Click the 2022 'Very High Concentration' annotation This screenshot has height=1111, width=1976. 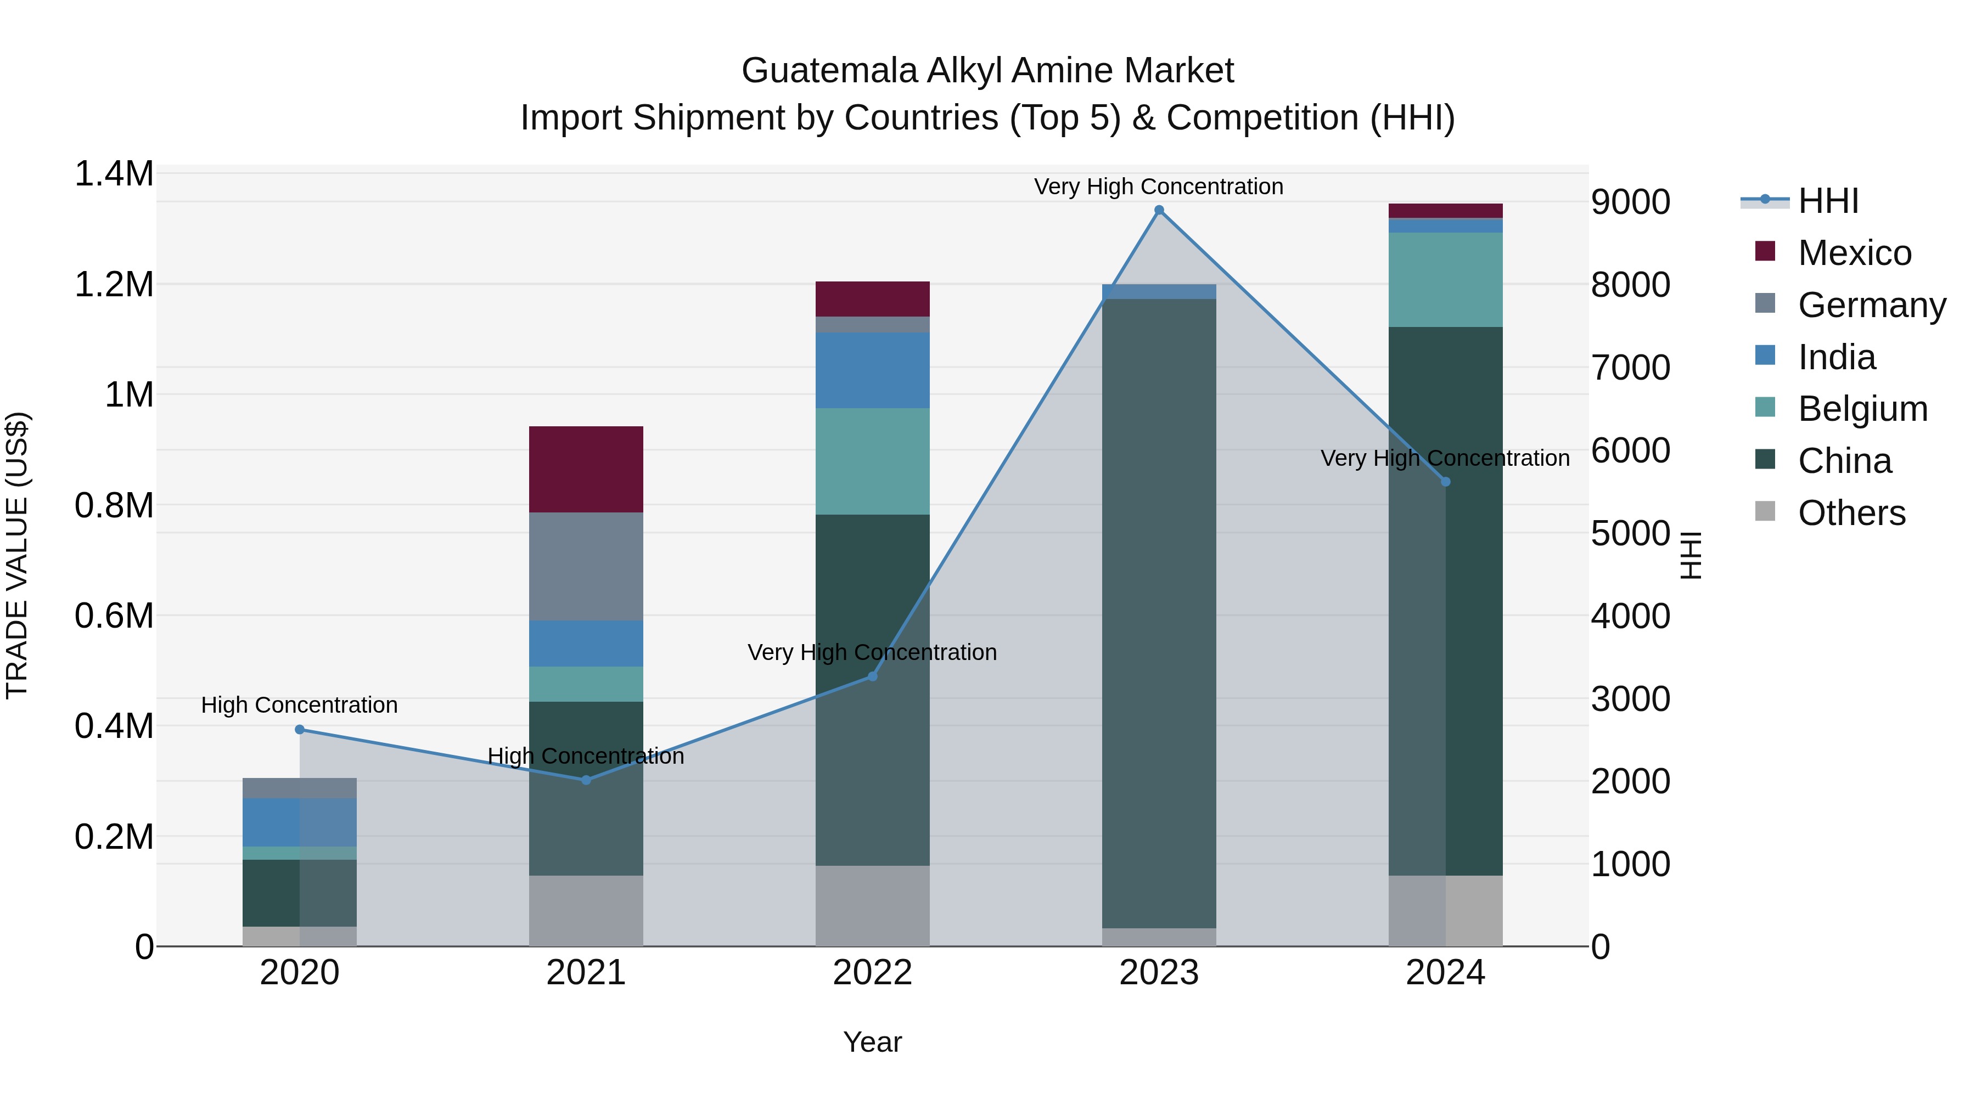pos(872,652)
